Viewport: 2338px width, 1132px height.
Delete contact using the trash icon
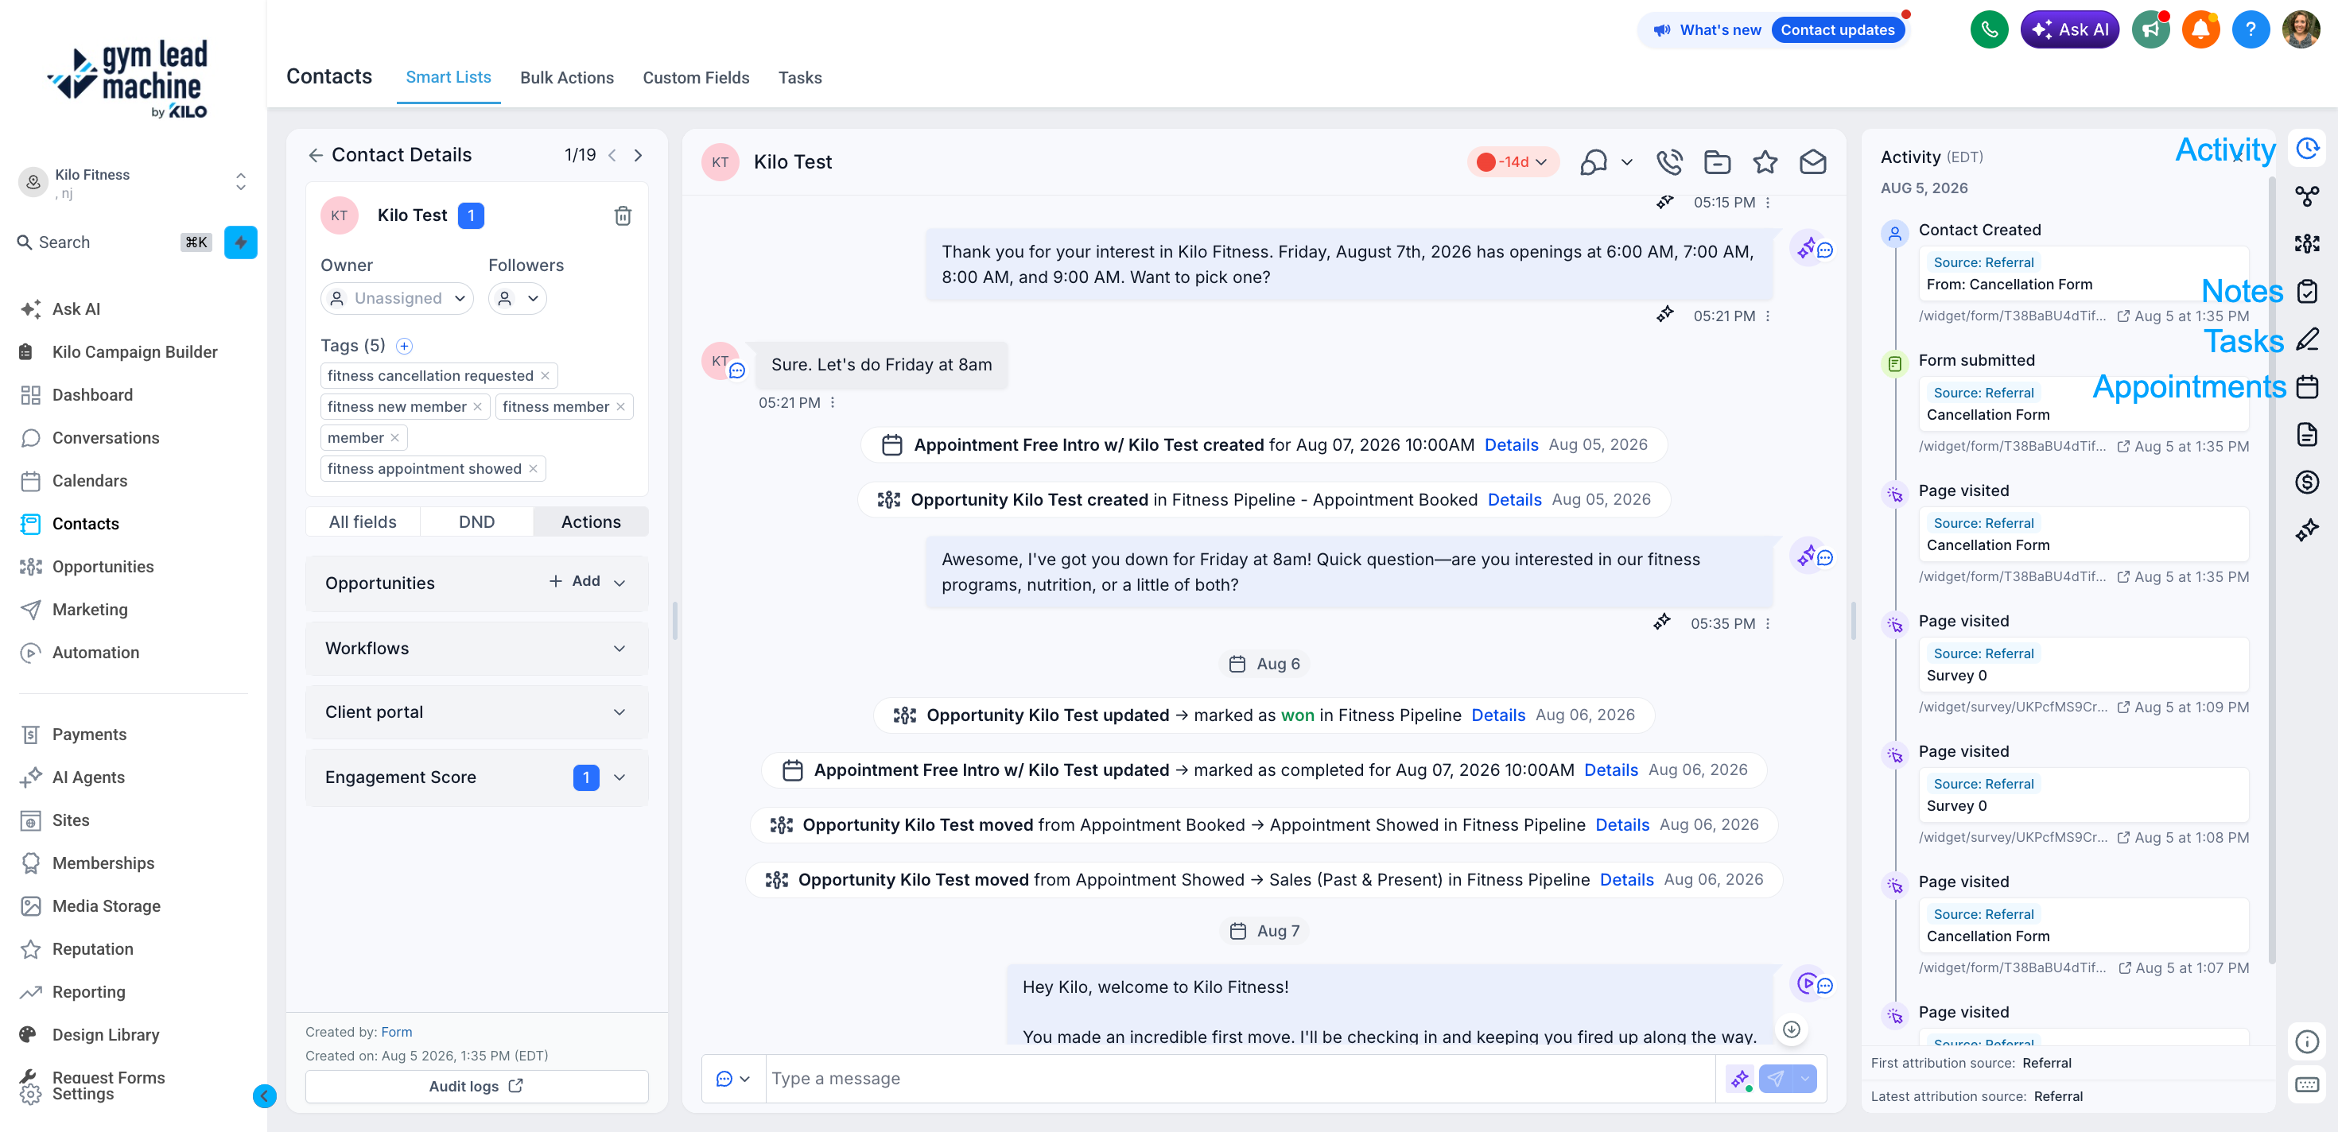coord(623,215)
